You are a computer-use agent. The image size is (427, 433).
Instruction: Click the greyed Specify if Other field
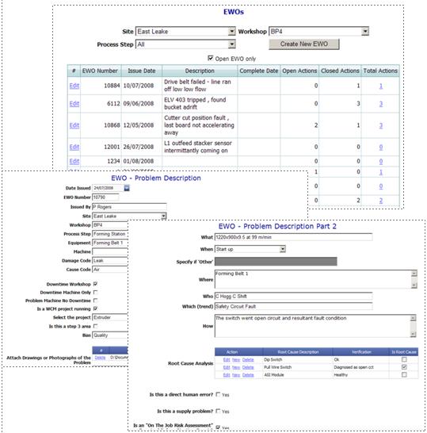pos(276,261)
